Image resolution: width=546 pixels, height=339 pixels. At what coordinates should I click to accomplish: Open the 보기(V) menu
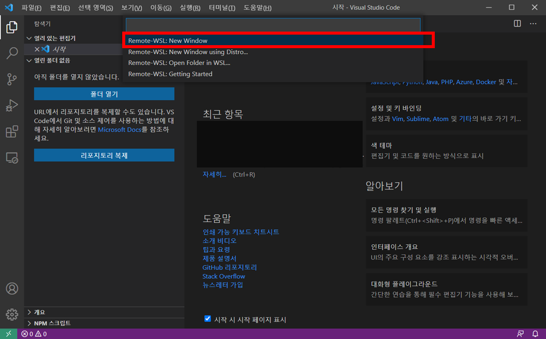[132, 8]
